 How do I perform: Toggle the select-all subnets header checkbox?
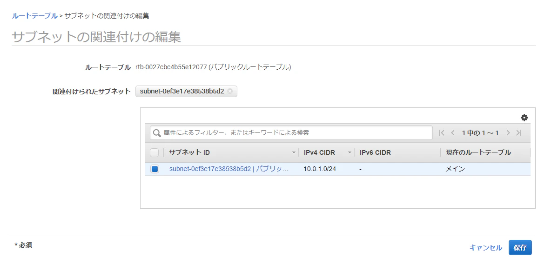pos(155,152)
